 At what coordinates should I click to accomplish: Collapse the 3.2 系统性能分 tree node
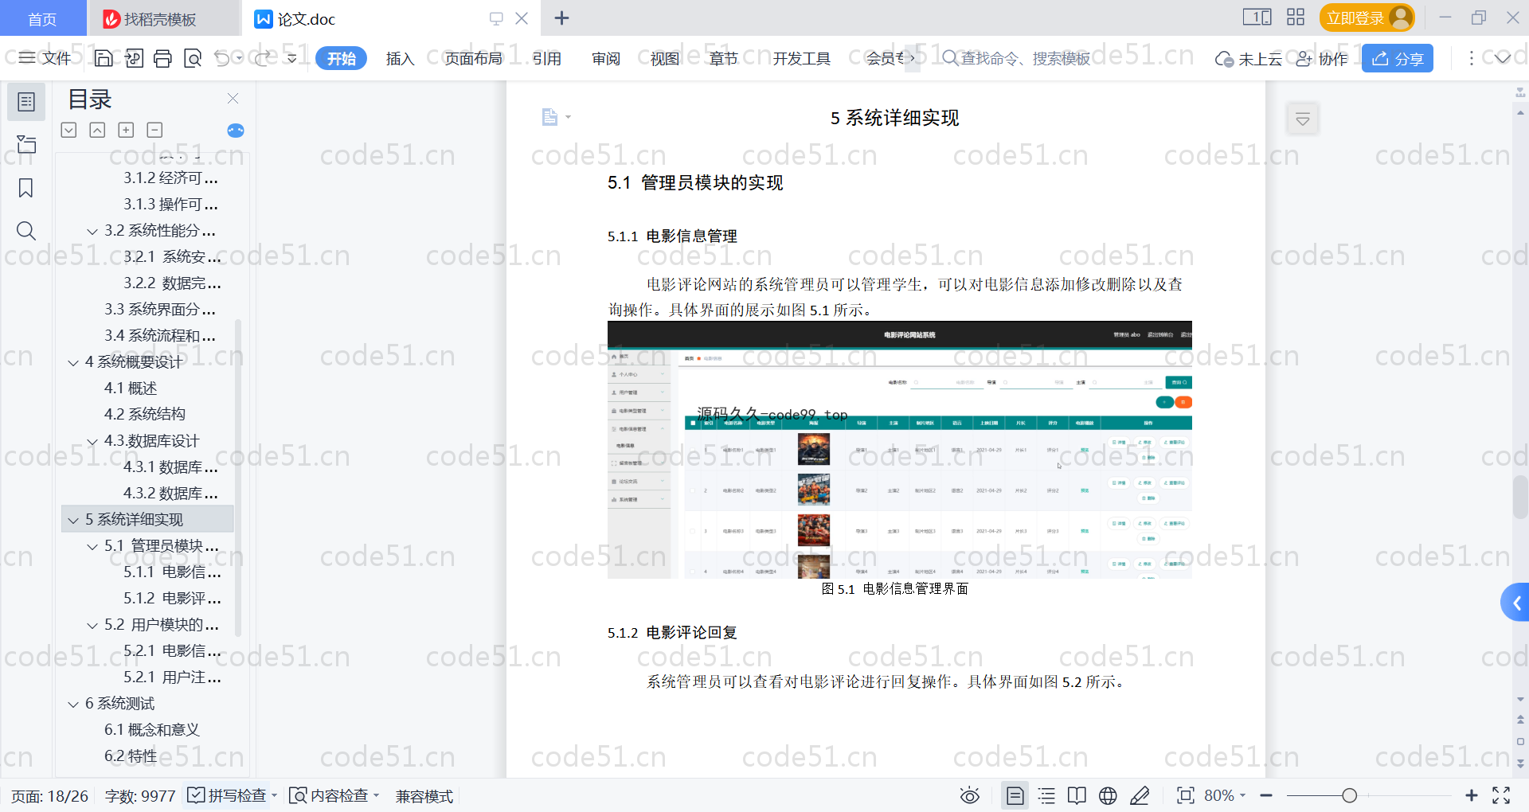92,231
